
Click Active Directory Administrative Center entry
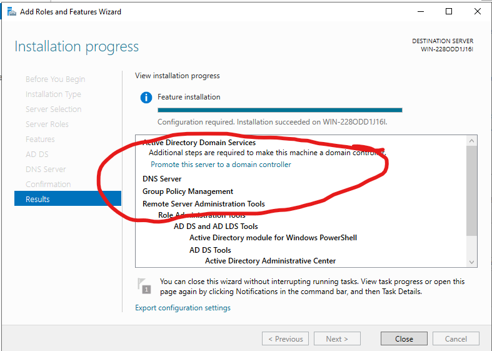coord(271,261)
